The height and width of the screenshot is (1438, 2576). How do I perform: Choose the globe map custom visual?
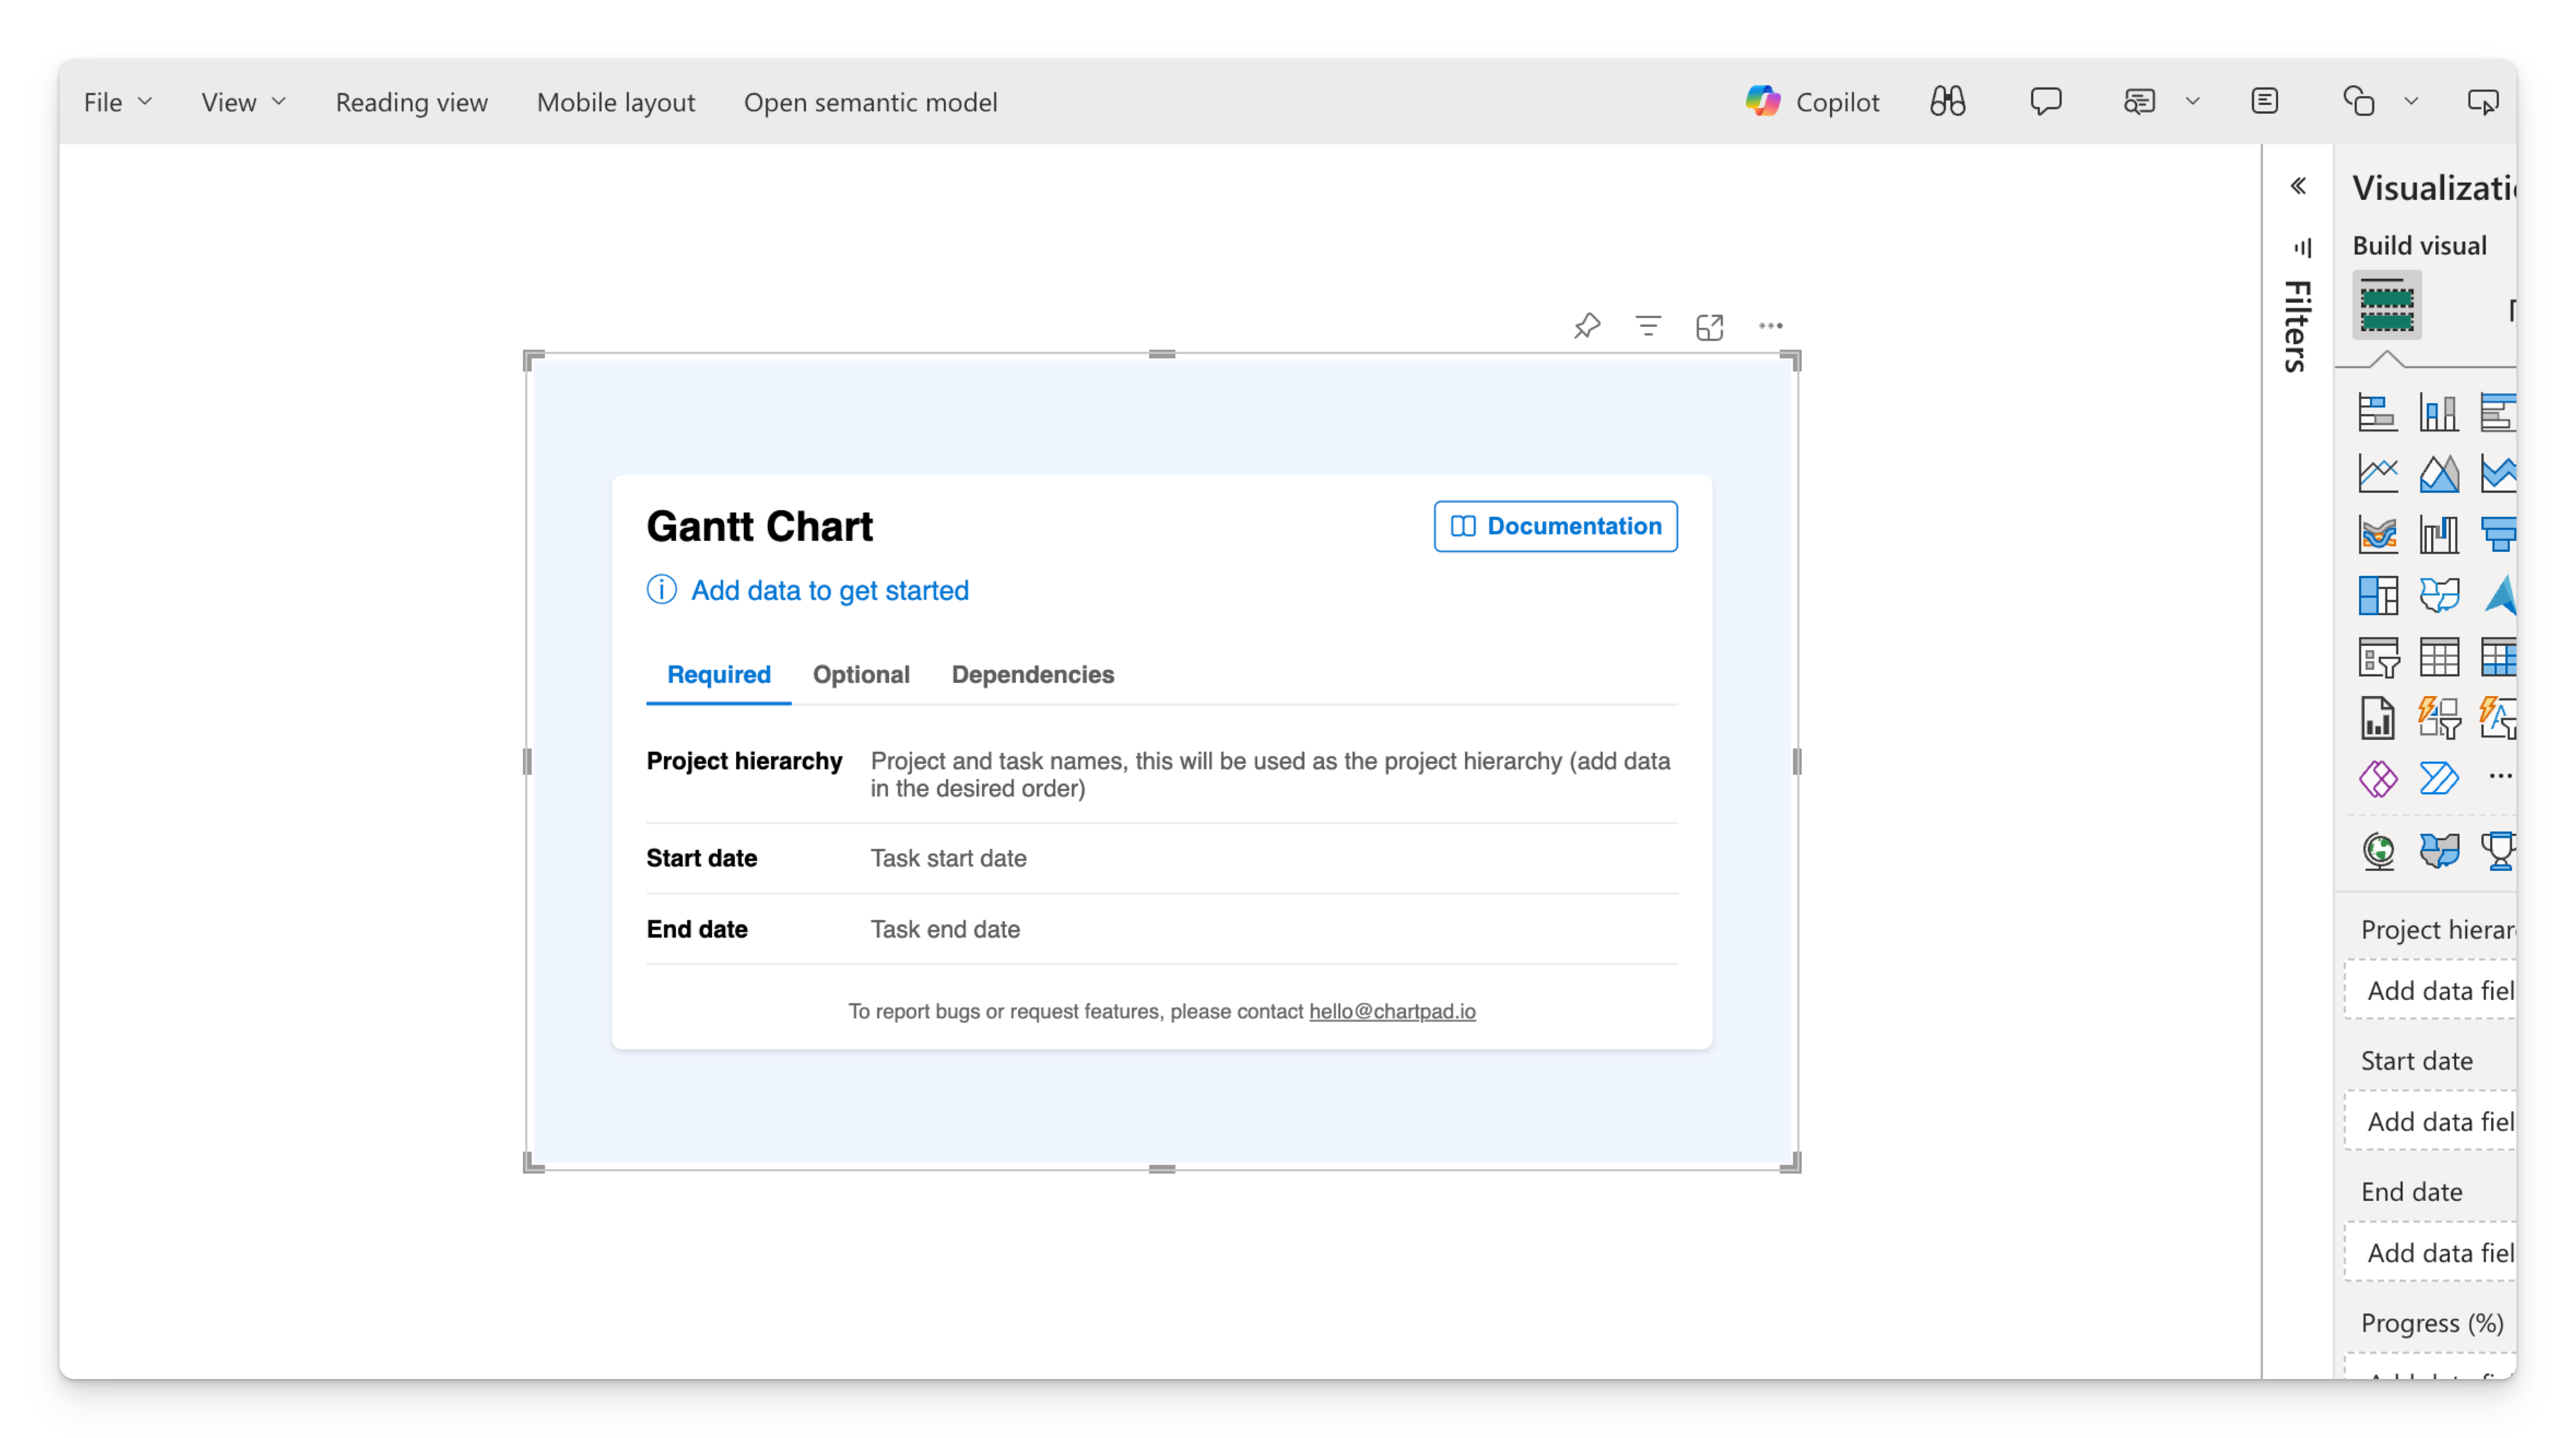pos(2378,851)
